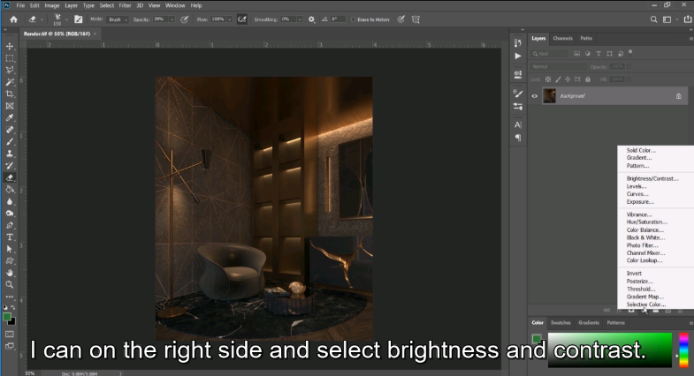Select the Horizontal Type tool

click(10, 237)
